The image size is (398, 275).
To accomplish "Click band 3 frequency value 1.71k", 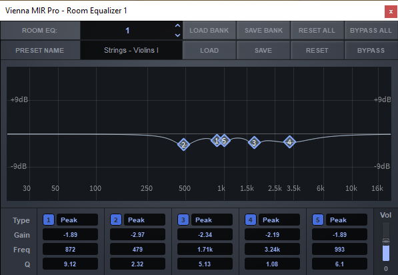I will click(x=205, y=249).
